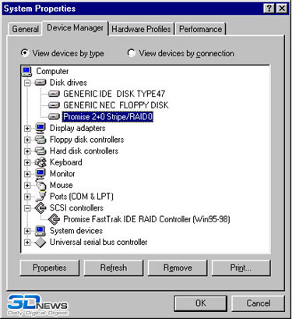The height and width of the screenshot is (319, 292).
Task: Select GENERIC NEC FLOPPY DISK text
Action: (x=116, y=105)
